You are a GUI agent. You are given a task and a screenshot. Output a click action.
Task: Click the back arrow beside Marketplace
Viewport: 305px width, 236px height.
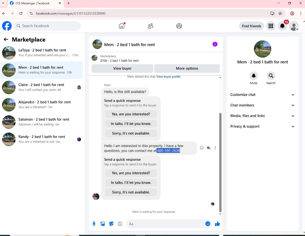pos(6,40)
